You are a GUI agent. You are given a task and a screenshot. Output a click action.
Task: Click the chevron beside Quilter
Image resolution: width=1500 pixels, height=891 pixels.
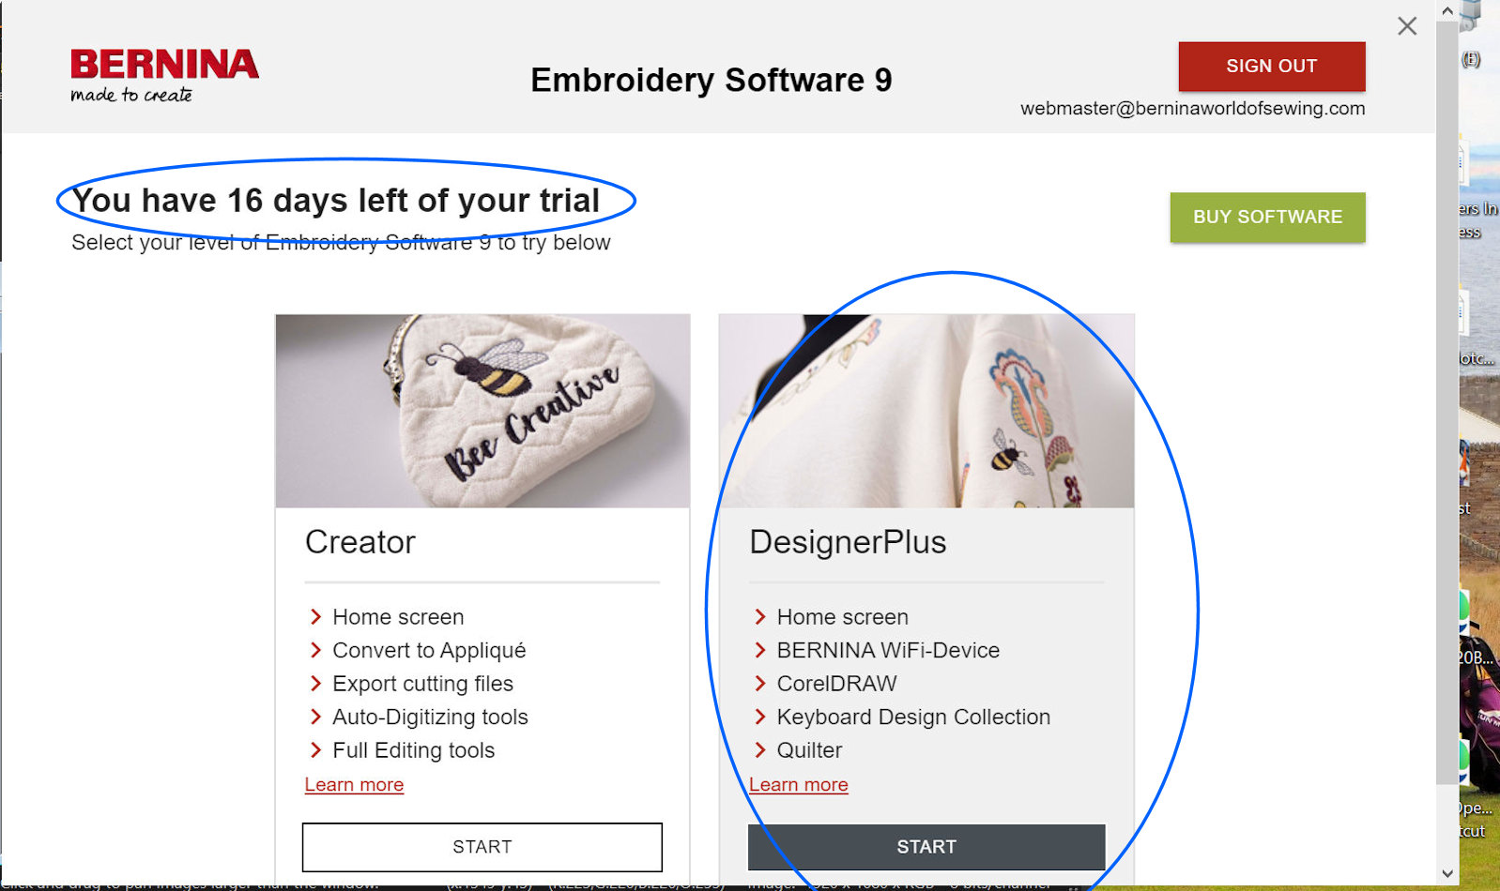760,750
